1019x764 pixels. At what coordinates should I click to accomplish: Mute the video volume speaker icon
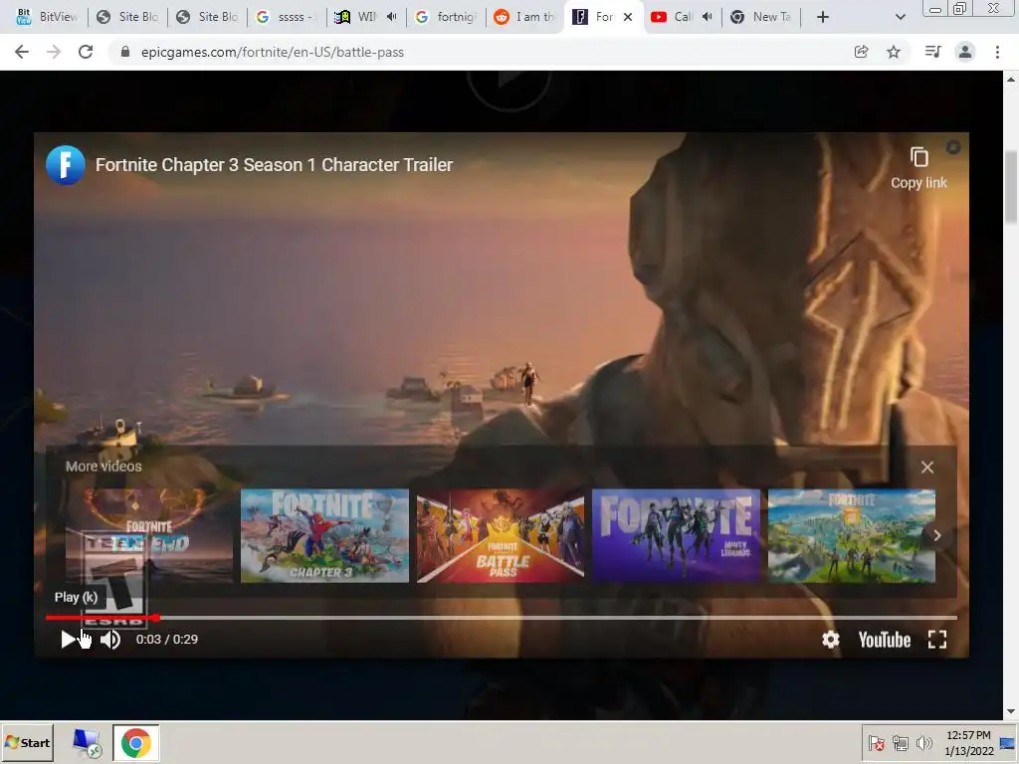click(x=110, y=640)
